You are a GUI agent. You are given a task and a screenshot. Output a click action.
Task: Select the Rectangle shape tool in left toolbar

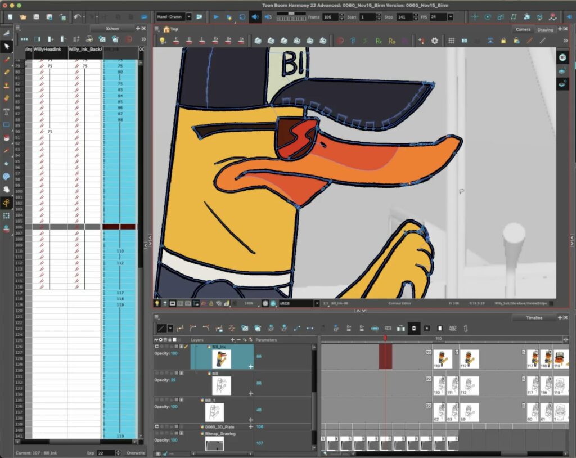point(6,124)
